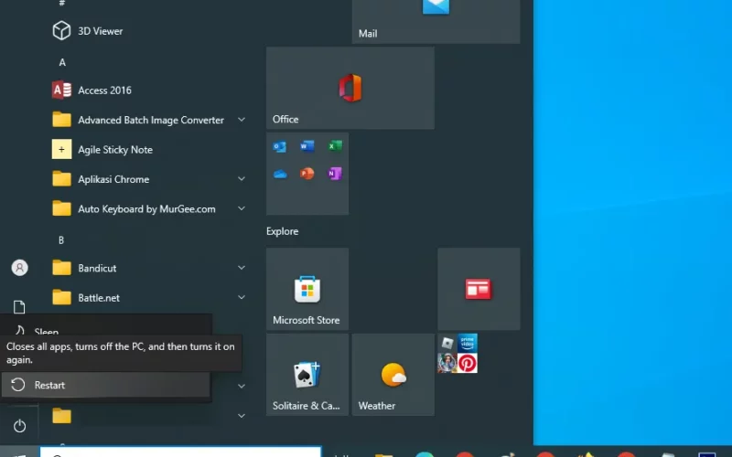Open Documents from the left rail
This screenshot has height=457, width=732.
click(19, 307)
